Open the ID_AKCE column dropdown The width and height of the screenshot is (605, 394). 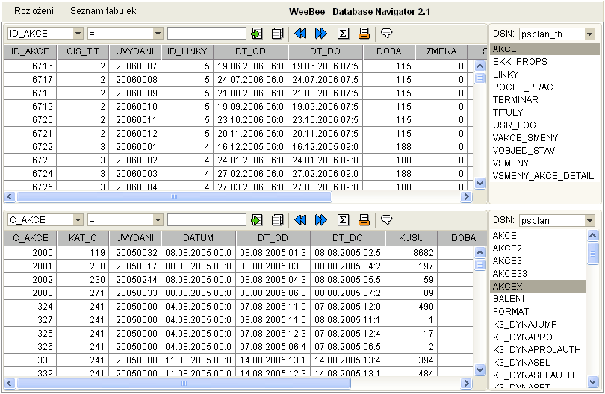[x=78, y=34]
